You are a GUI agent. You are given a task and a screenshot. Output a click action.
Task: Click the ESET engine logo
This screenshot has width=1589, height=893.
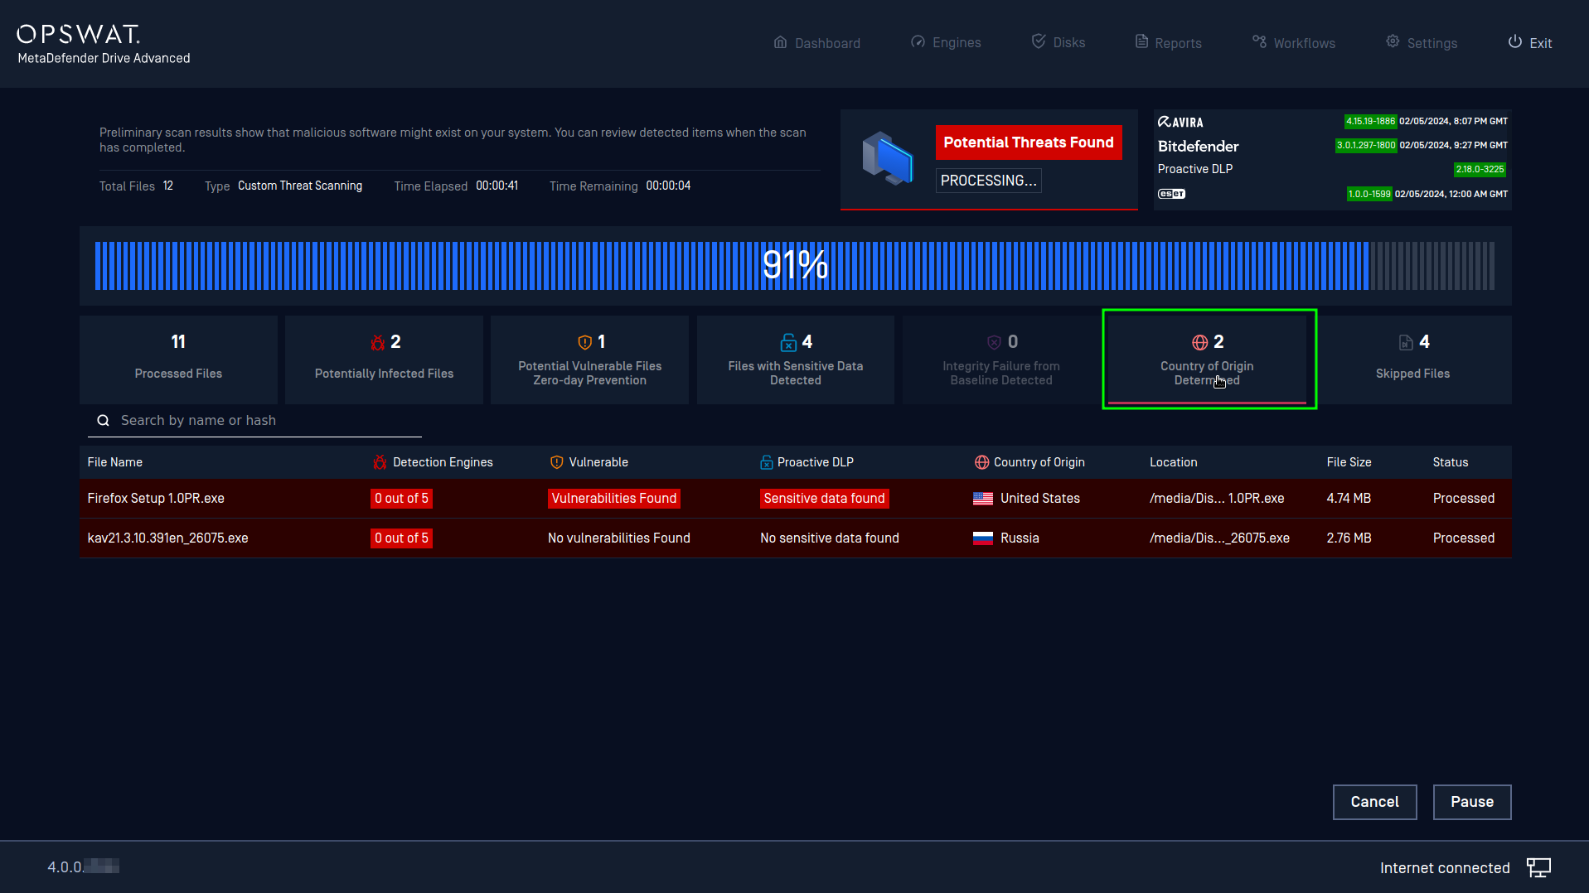[1171, 194]
